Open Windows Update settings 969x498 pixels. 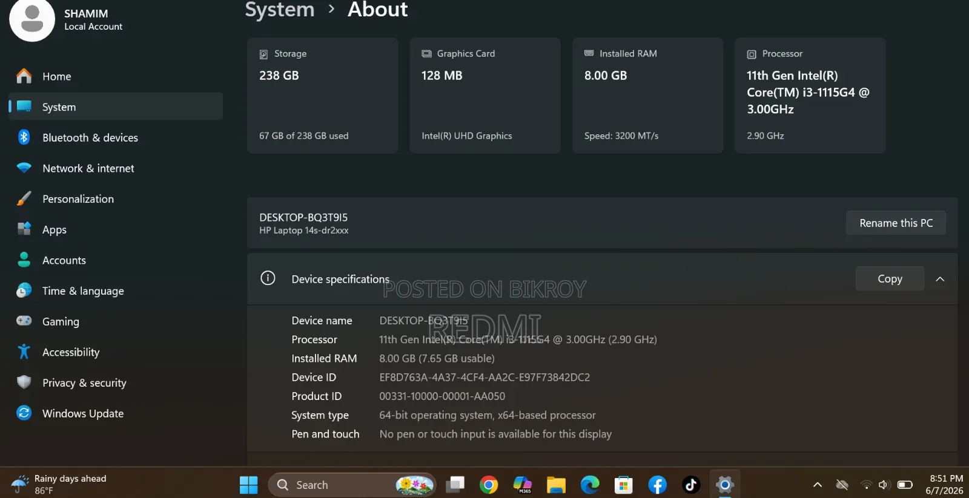coord(115,413)
